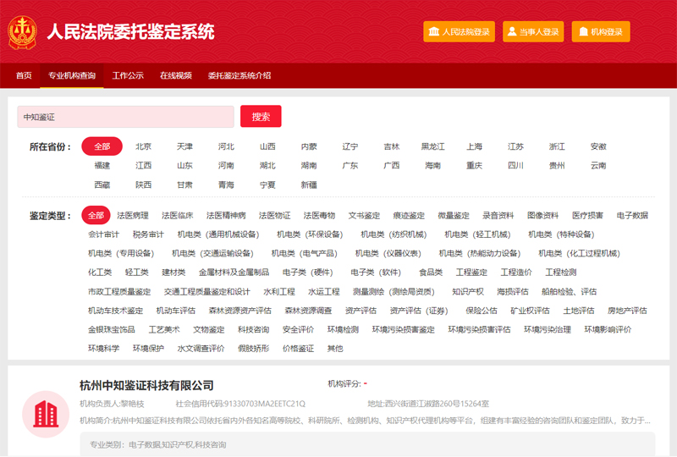
Task: Choose 水利工程 appraisal type
Action: coord(279,292)
